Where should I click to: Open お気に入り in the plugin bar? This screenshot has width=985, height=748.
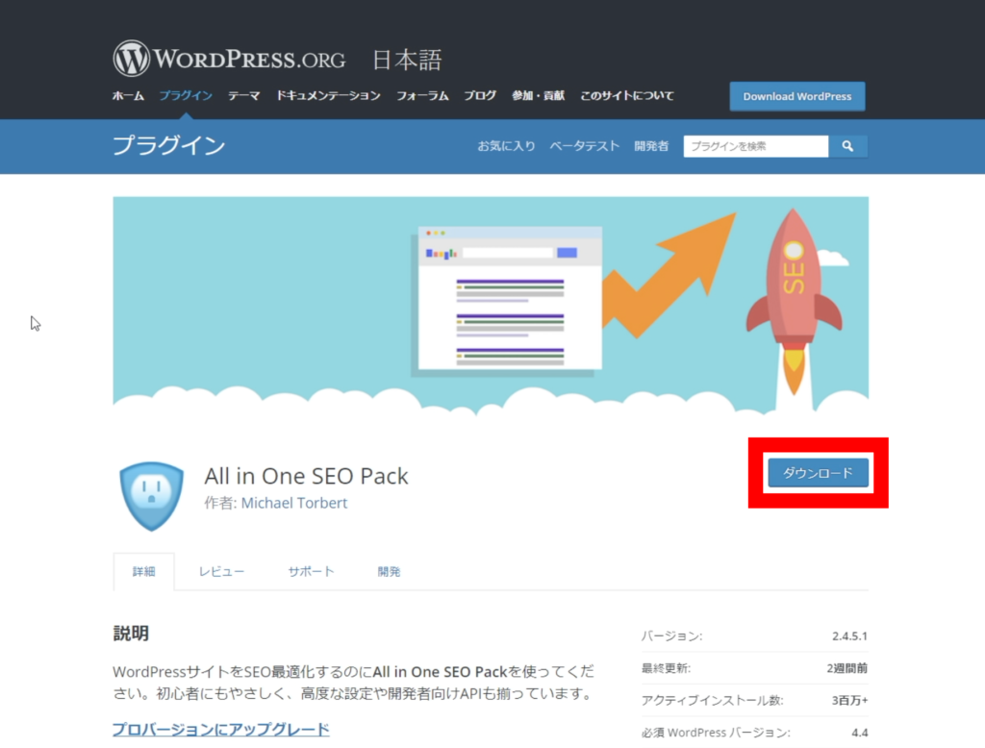pyautogui.click(x=506, y=146)
